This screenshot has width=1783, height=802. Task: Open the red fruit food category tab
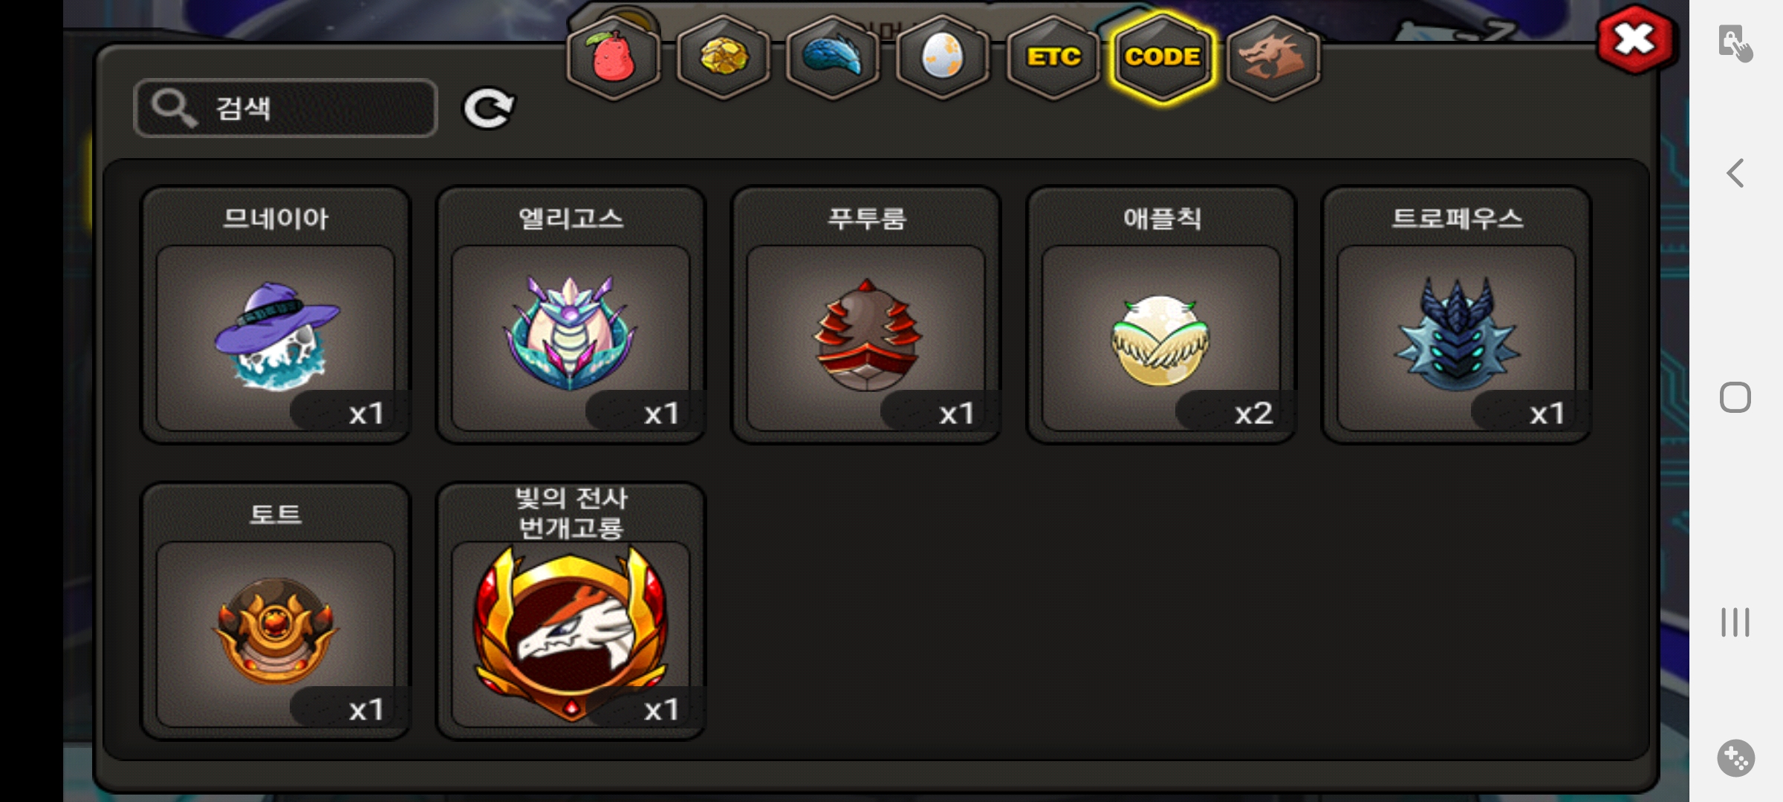(614, 57)
